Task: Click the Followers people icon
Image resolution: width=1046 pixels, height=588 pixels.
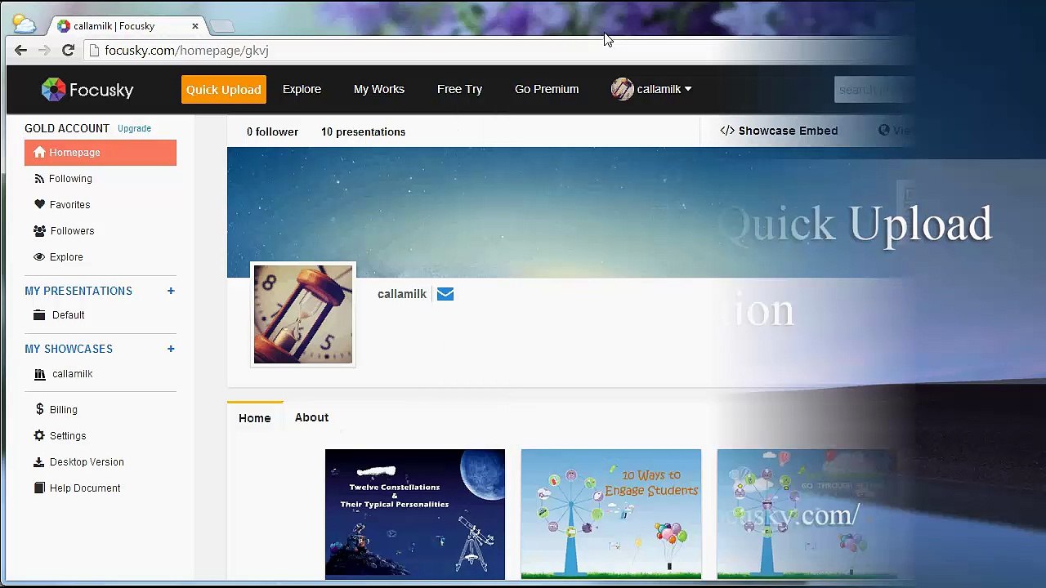Action: (39, 231)
